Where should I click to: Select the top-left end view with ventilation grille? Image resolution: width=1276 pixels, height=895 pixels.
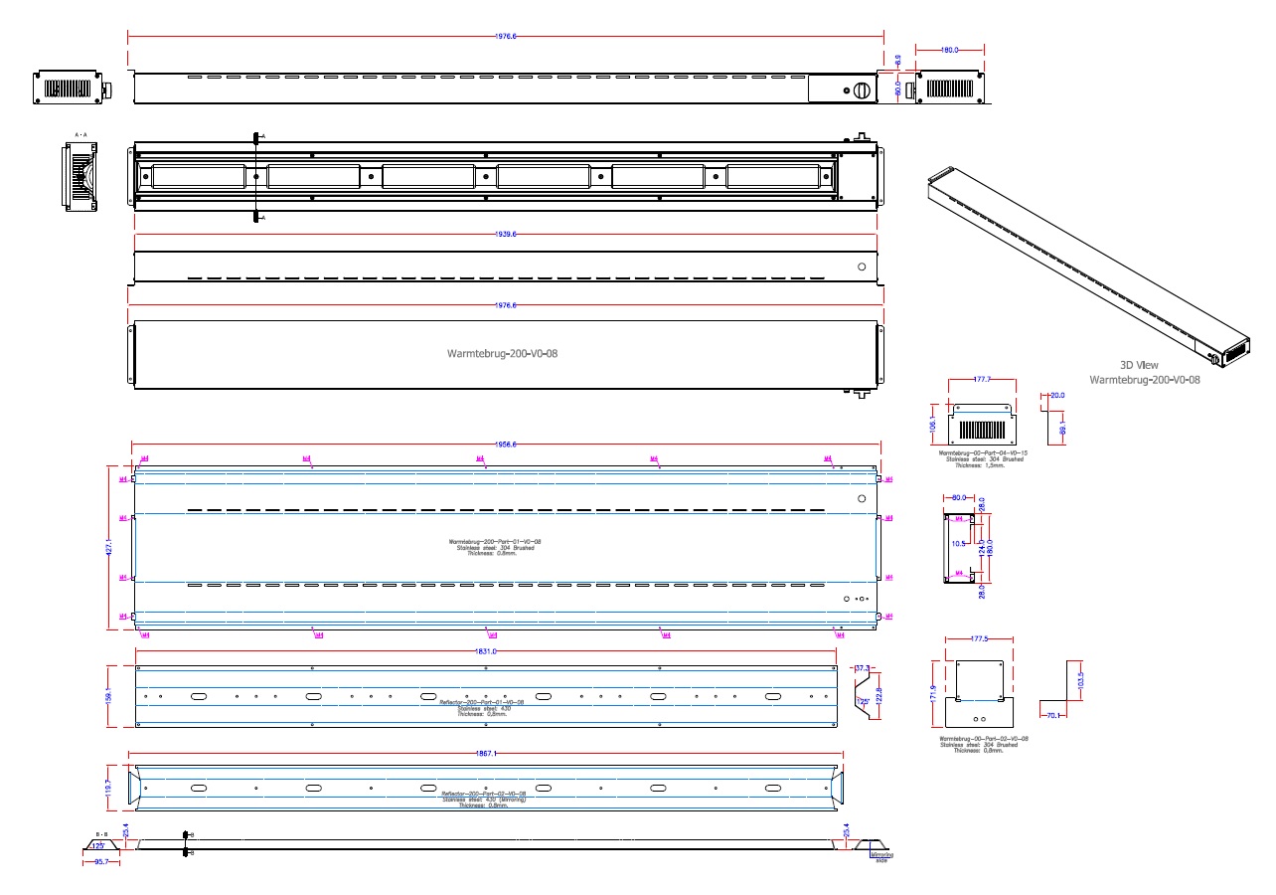point(69,87)
